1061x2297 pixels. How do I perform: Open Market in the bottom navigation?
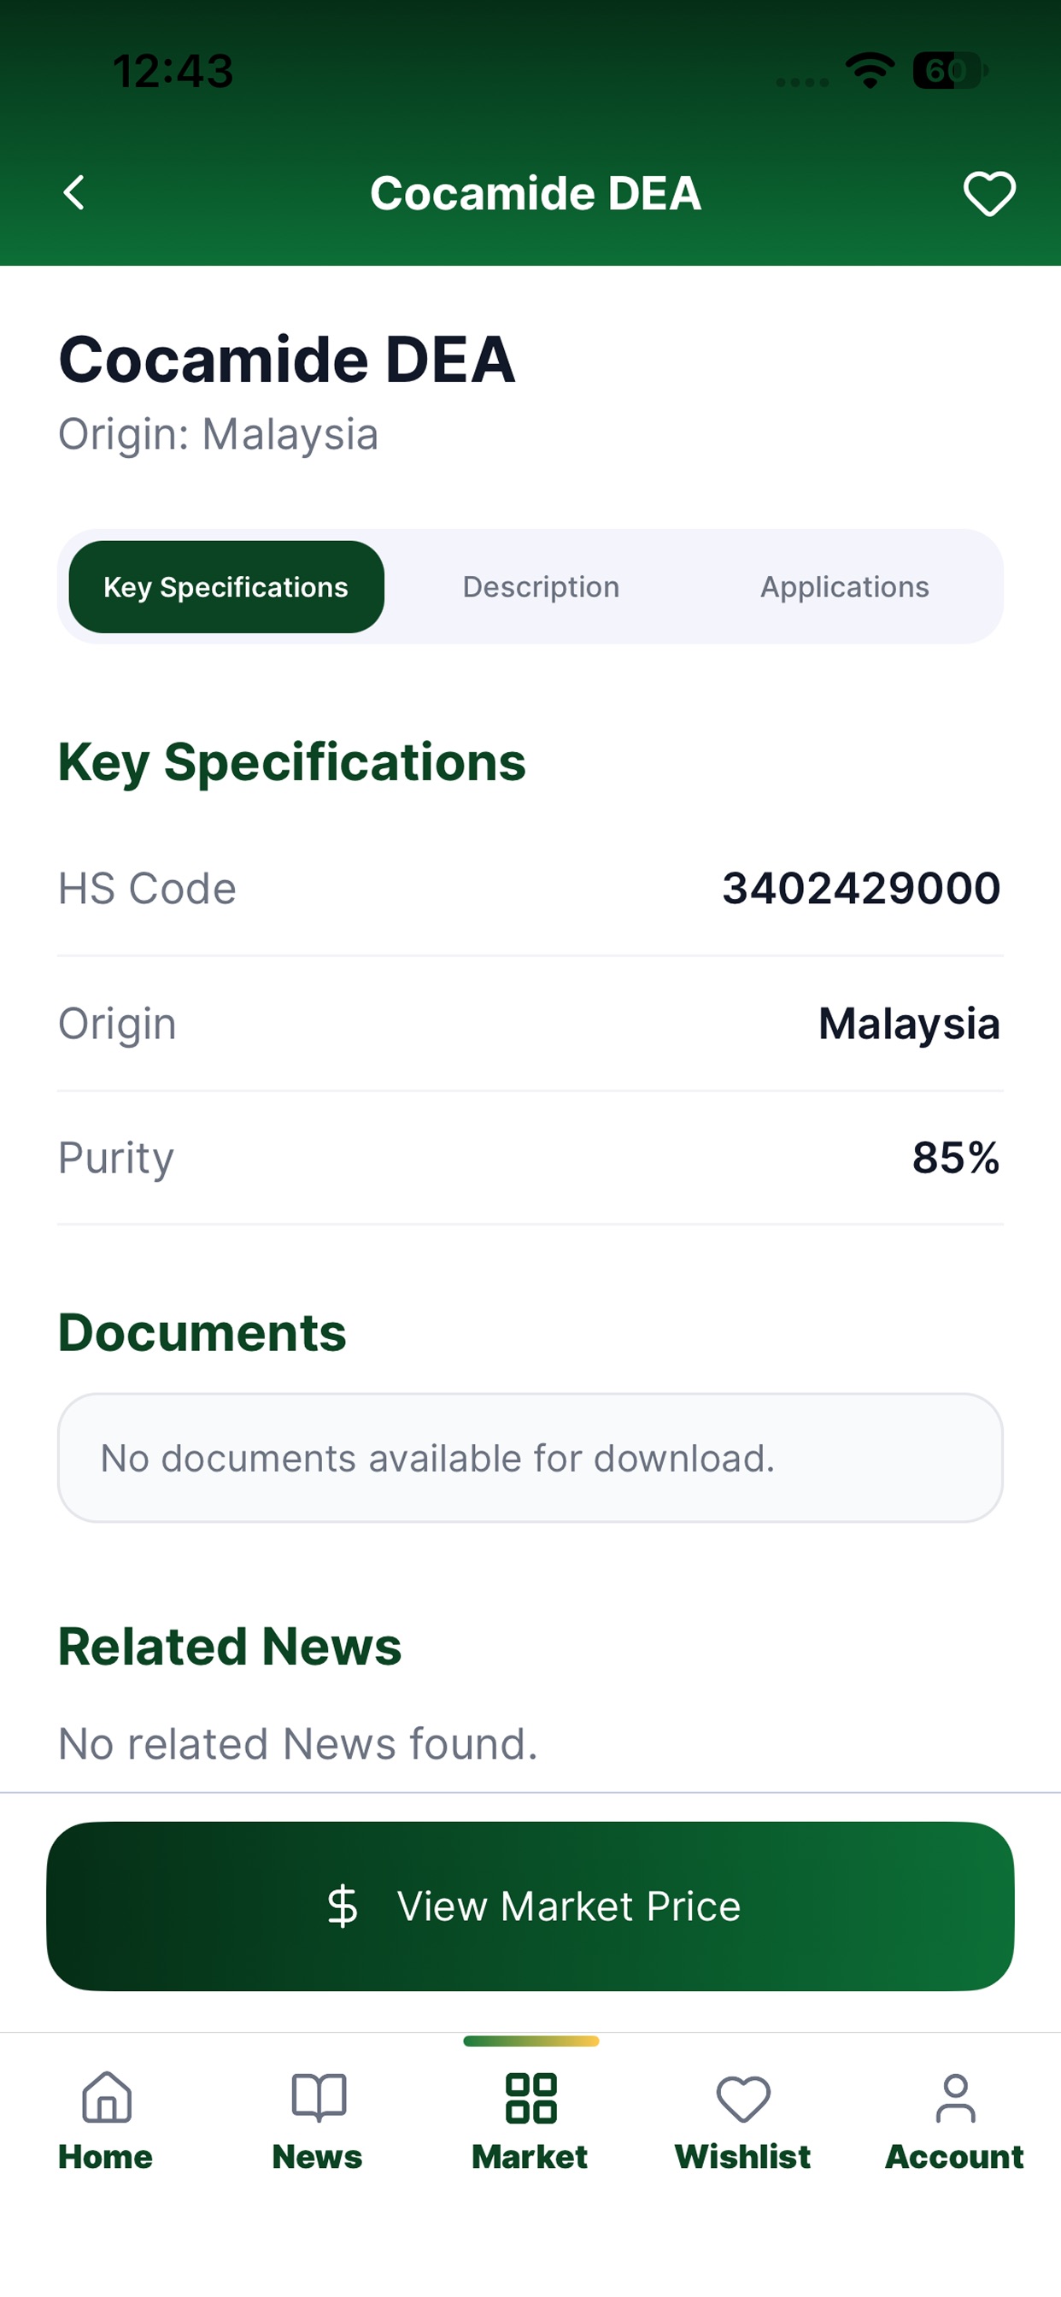(x=530, y=2120)
